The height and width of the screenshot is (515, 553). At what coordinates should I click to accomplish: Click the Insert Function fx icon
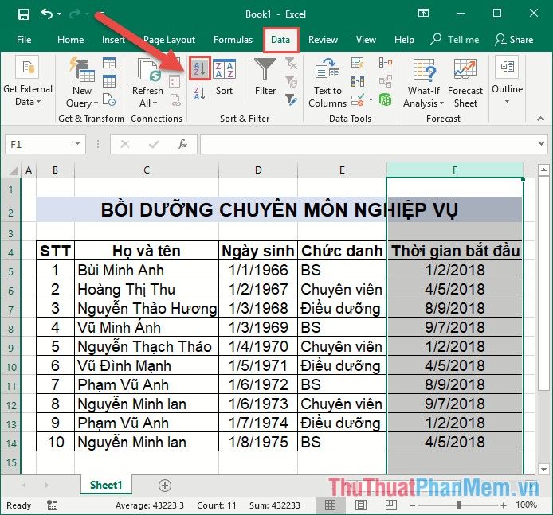[x=182, y=144]
